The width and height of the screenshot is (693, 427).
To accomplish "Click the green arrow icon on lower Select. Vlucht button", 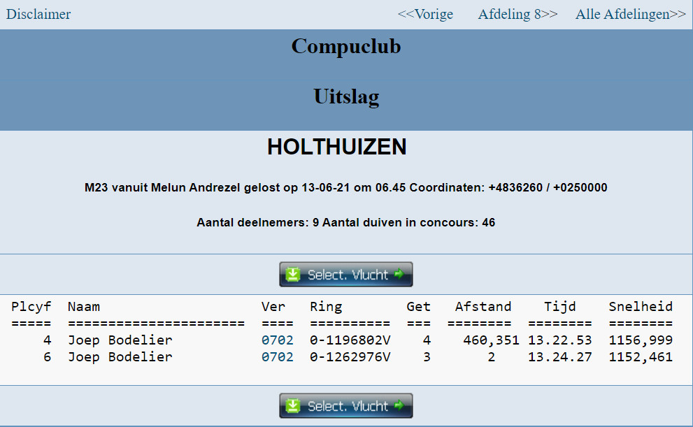I will tap(399, 405).
